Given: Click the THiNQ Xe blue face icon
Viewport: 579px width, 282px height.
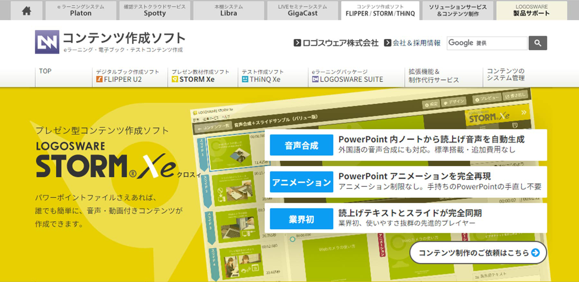Looking at the screenshot, I should pos(245,79).
